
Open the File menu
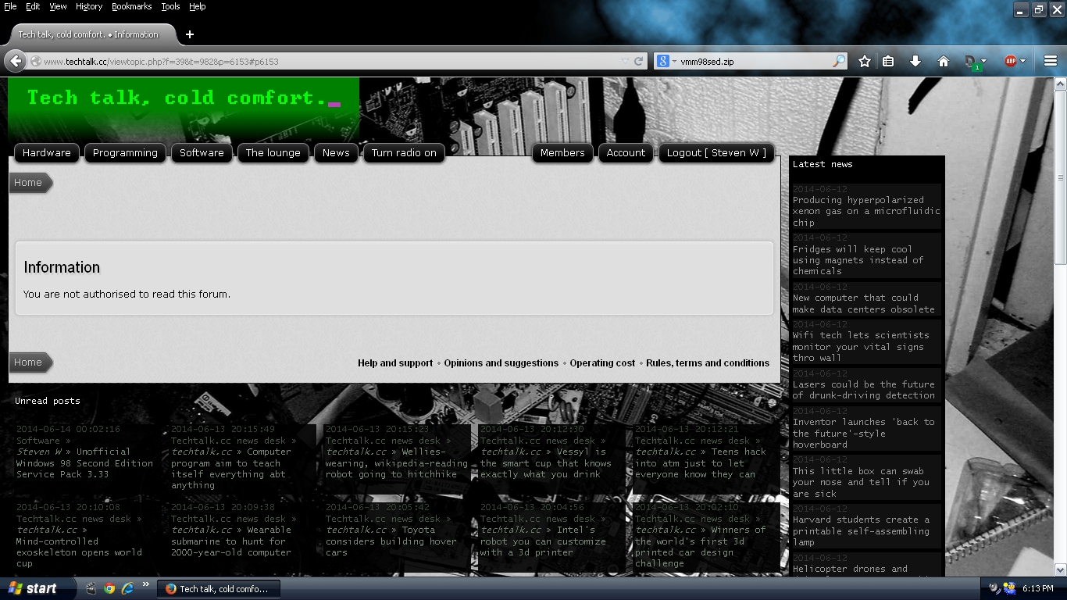click(10, 6)
